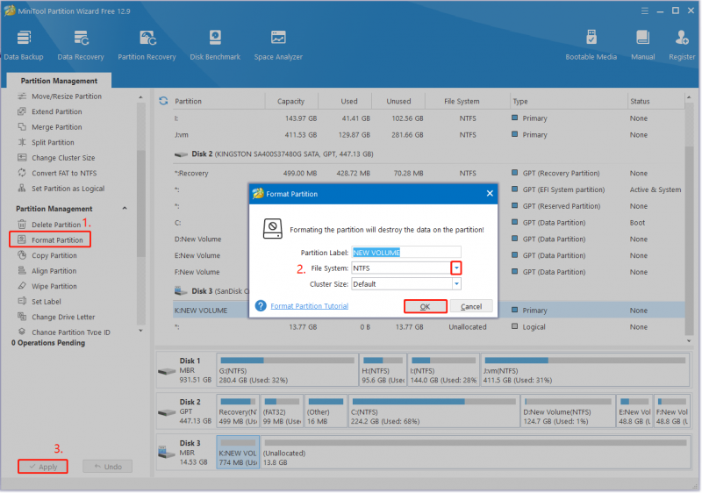Select G:(NTFS) block in Disk 1 map

tap(287, 370)
